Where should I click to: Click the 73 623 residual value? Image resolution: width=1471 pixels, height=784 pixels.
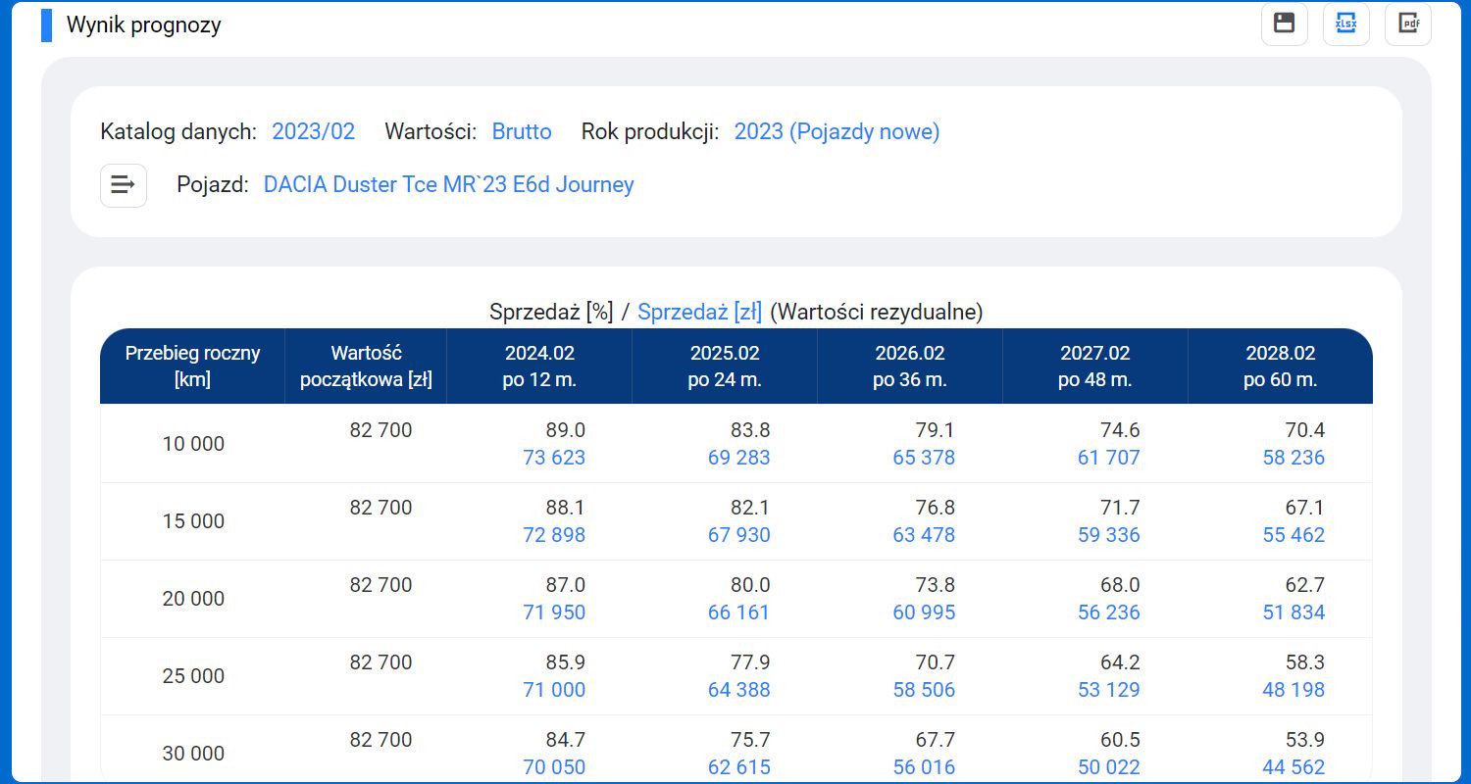click(554, 458)
